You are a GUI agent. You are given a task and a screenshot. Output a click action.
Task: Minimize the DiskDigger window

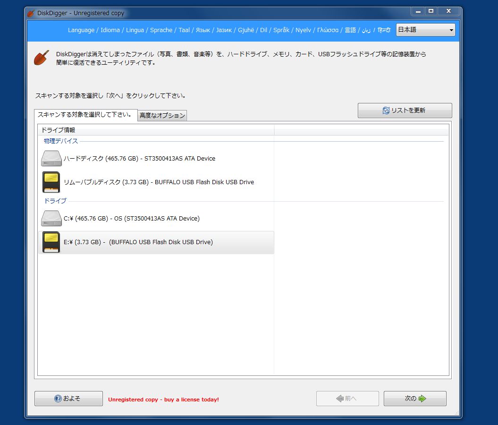[418, 11]
